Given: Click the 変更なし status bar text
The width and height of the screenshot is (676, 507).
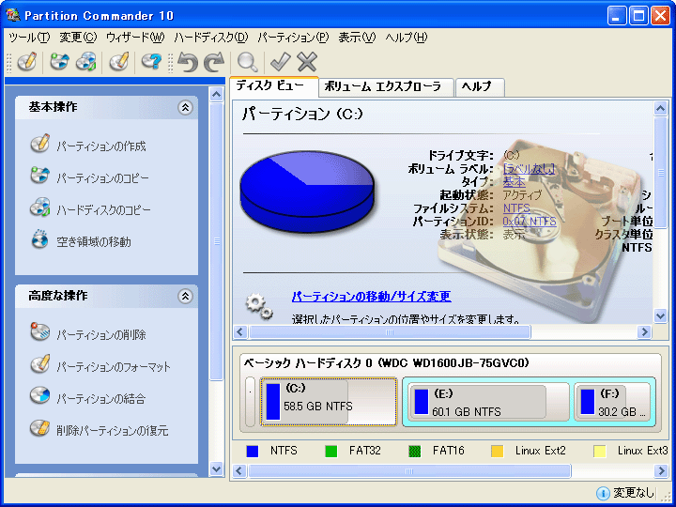Looking at the screenshot, I should pos(634,493).
